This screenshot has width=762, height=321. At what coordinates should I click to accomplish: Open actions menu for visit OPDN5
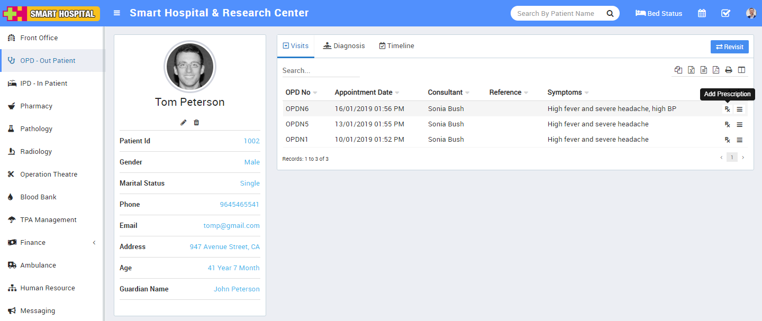click(739, 124)
